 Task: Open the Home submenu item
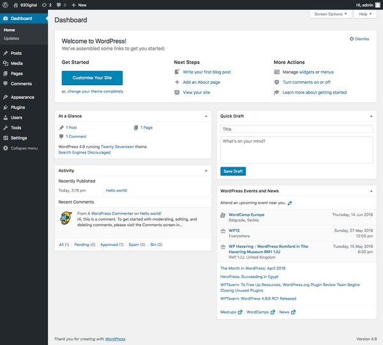tap(10, 30)
